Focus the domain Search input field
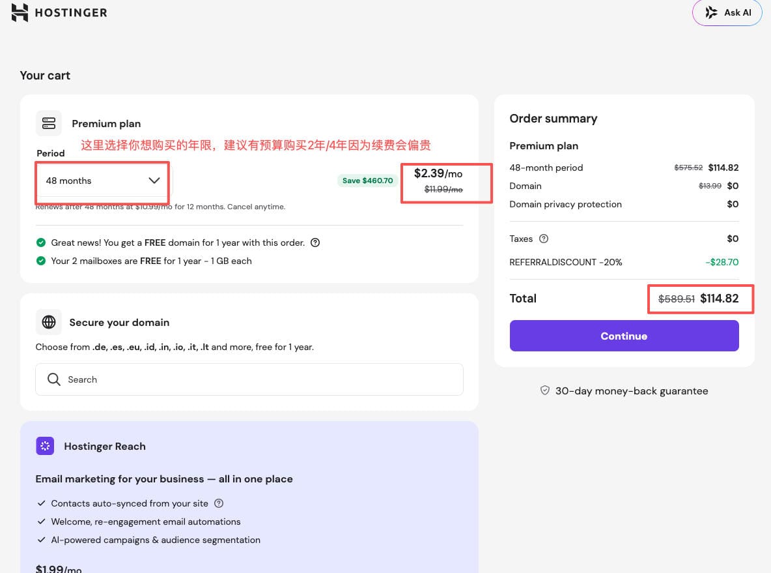The image size is (771, 573). coord(249,379)
